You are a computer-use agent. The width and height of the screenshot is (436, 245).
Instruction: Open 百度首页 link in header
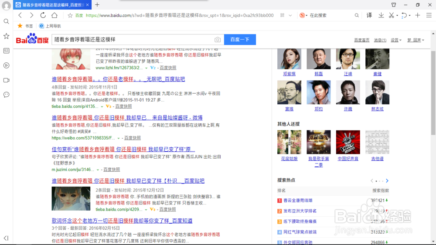pyautogui.click(x=361, y=40)
